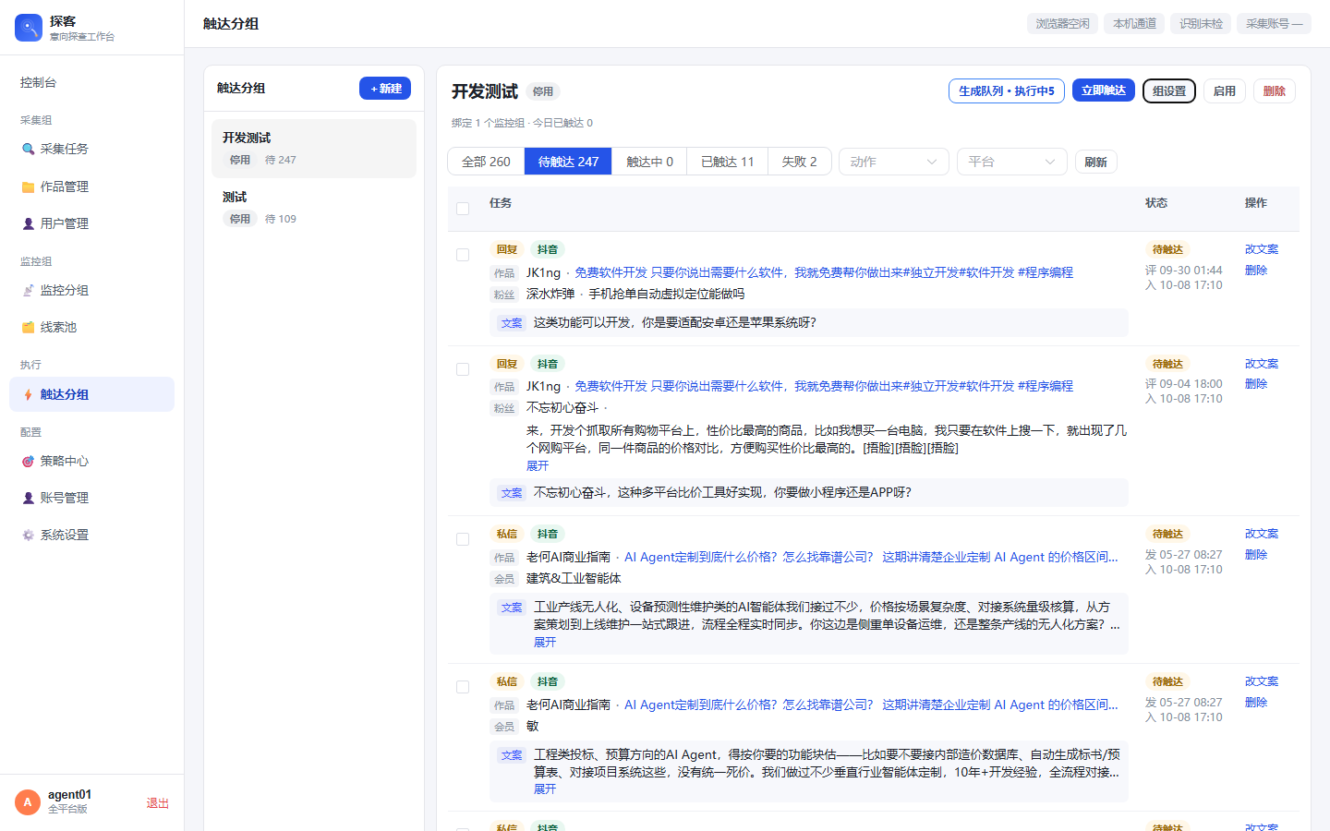Image resolution: width=1330 pixels, height=831 pixels.
Task: Open 组设置 button
Action: [1169, 90]
